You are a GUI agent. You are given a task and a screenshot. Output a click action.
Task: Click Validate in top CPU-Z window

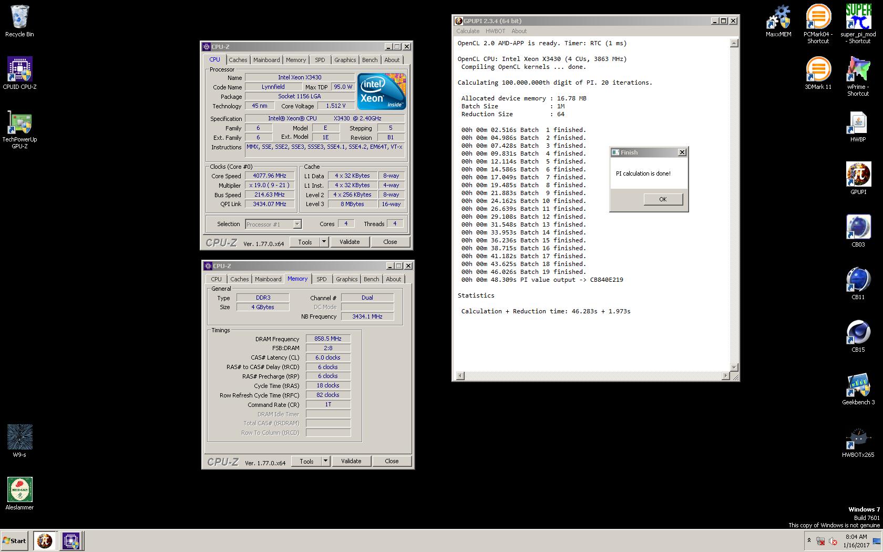pyautogui.click(x=350, y=242)
